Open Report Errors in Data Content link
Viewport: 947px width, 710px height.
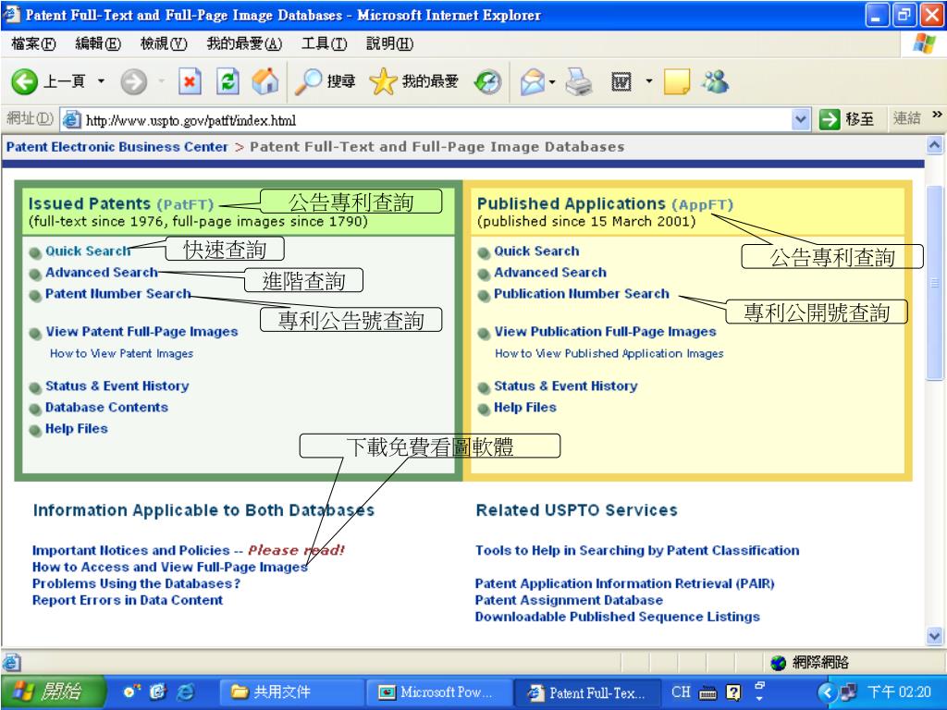pyautogui.click(x=128, y=600)
